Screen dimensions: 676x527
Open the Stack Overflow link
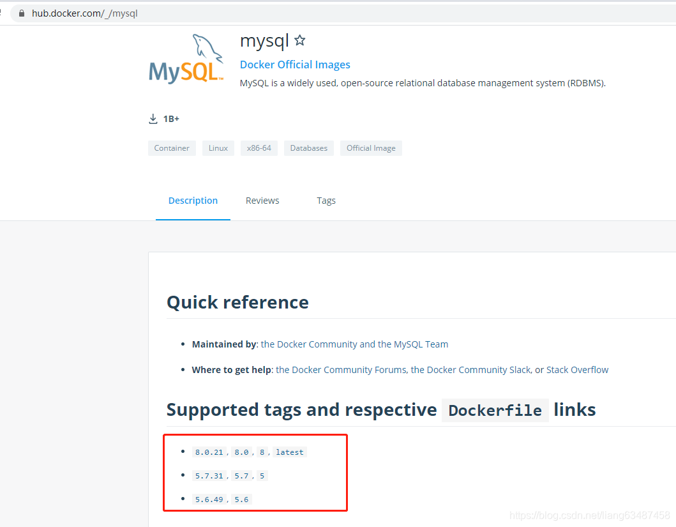click(577, 370)
